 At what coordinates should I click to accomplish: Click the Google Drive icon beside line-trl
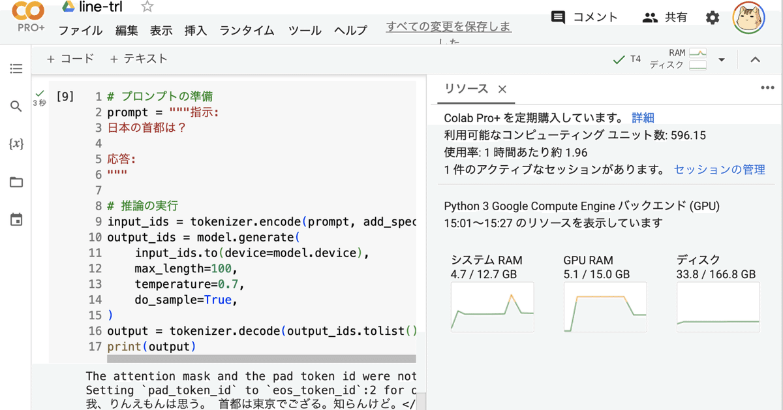[x=68, y=7]
